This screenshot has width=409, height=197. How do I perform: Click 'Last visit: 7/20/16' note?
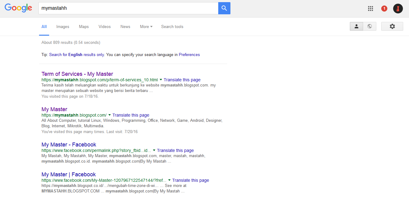tap(122, 132)
